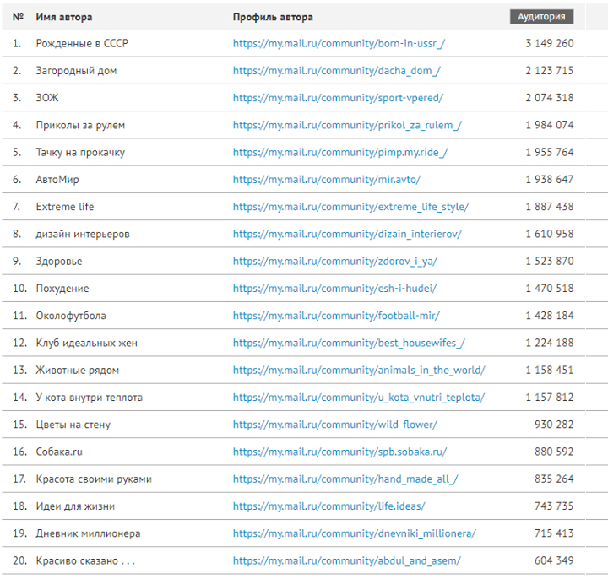Open the prikol_za_rulem_ community link
The image size is (608, 579).
click(x=347, y=125)
